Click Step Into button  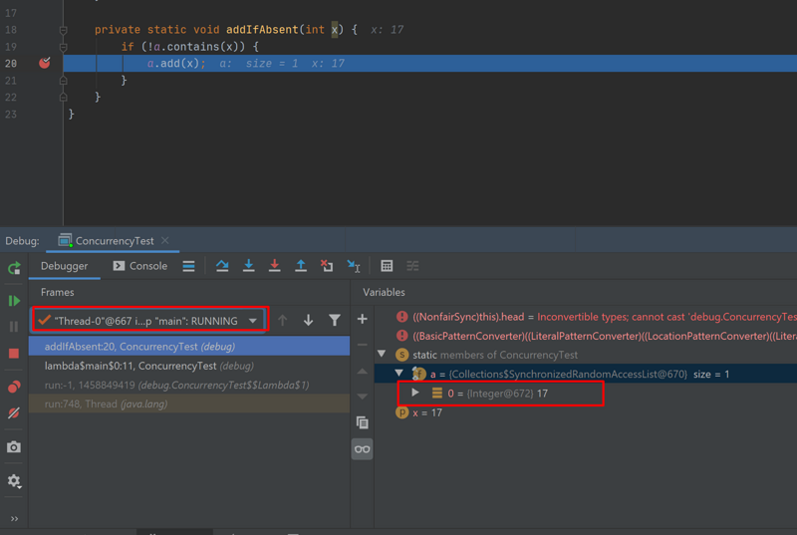[249, 266]
